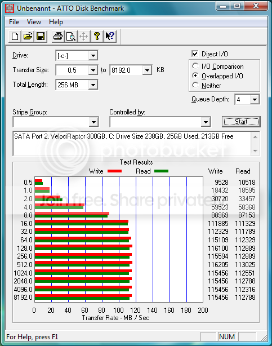Open Print Preview magnifier icon

click(x=71, y=36)
